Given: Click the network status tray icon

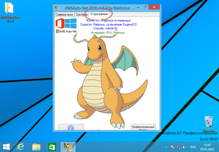Looking at the screenshot, I should 178,147.
